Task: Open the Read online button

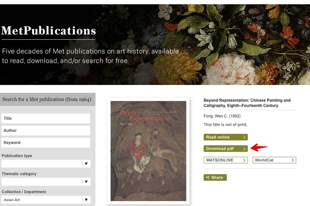Action: tap(226, 137)
